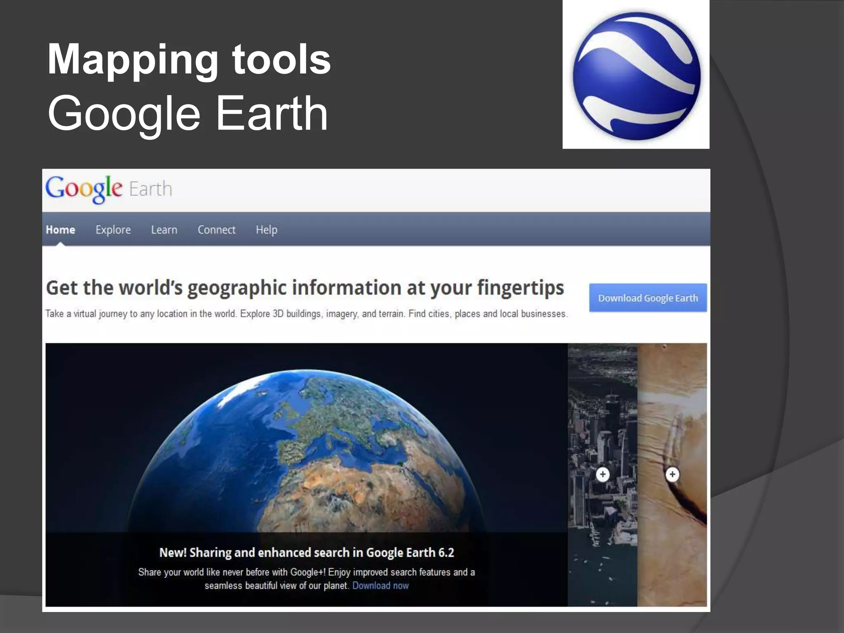Open the desert terrain image strip

[x=672, y=475]
